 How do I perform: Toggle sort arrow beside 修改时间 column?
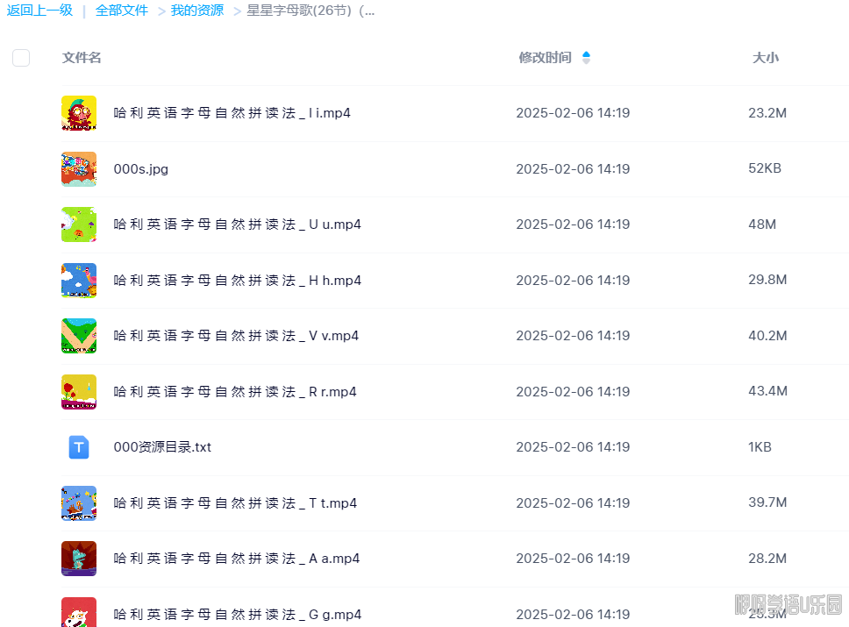(x=586, y=58)
